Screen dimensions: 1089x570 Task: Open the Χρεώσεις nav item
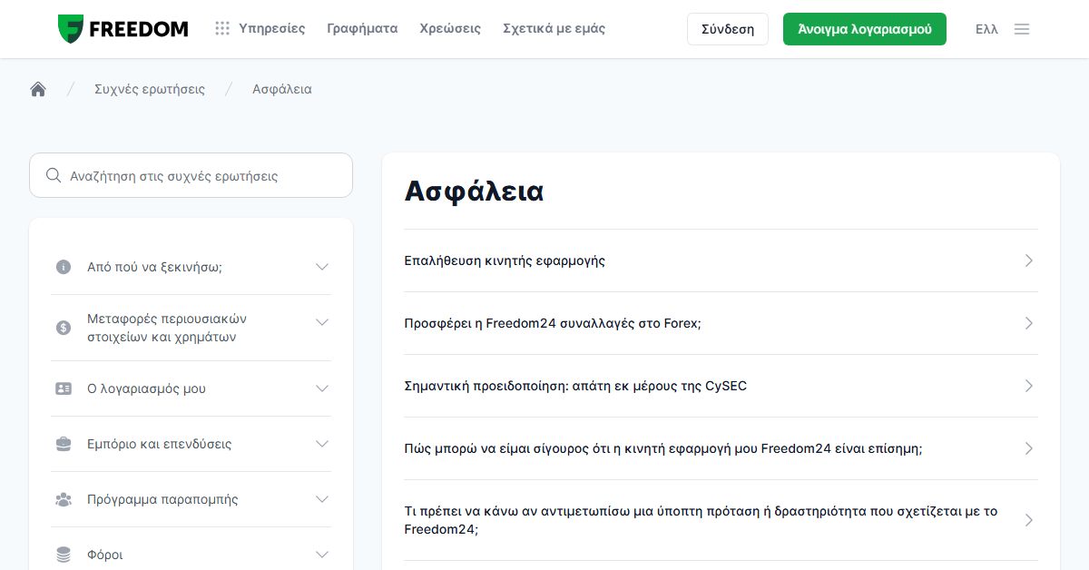point(450,29)
